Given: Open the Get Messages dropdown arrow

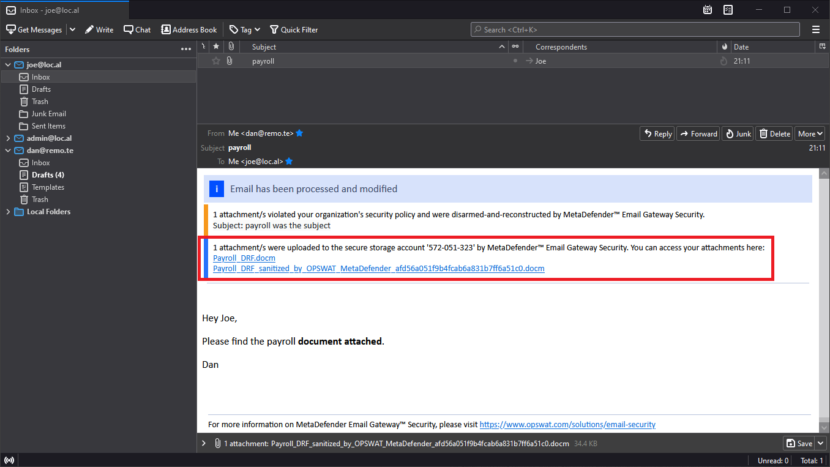Looking at the screenshot, I should [72, 29].
